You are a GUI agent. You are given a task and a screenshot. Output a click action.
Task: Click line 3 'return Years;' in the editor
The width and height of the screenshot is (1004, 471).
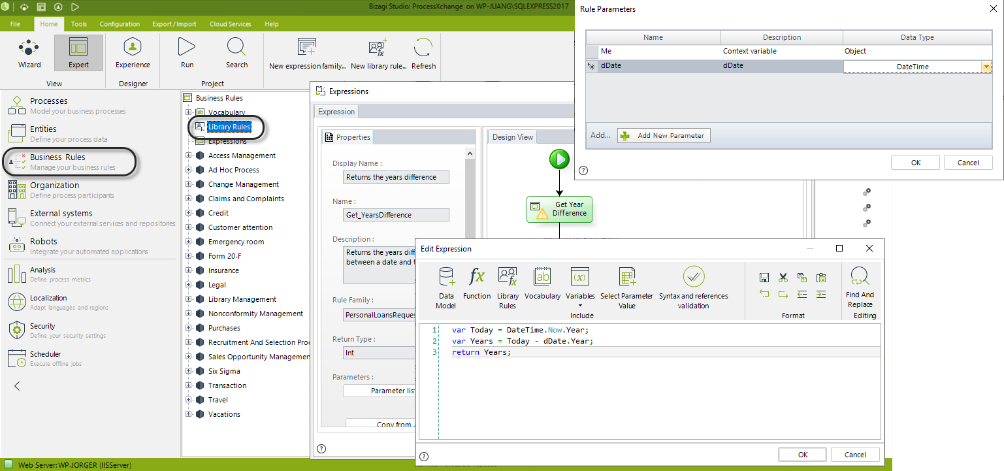(481, 352)
